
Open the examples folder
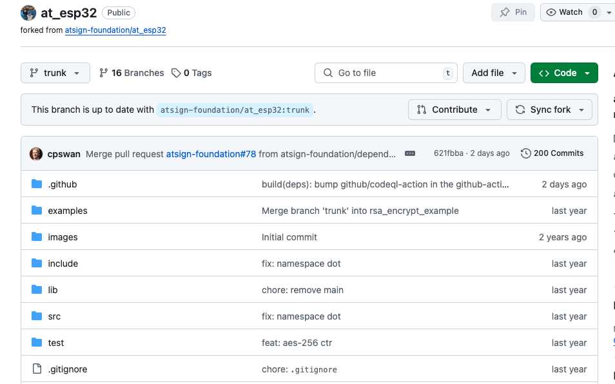pyautogui.click(x=68, y=211)
